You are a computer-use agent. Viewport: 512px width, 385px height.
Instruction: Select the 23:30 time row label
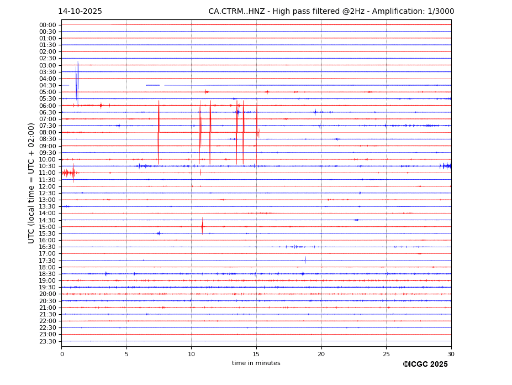coord(47,341)
